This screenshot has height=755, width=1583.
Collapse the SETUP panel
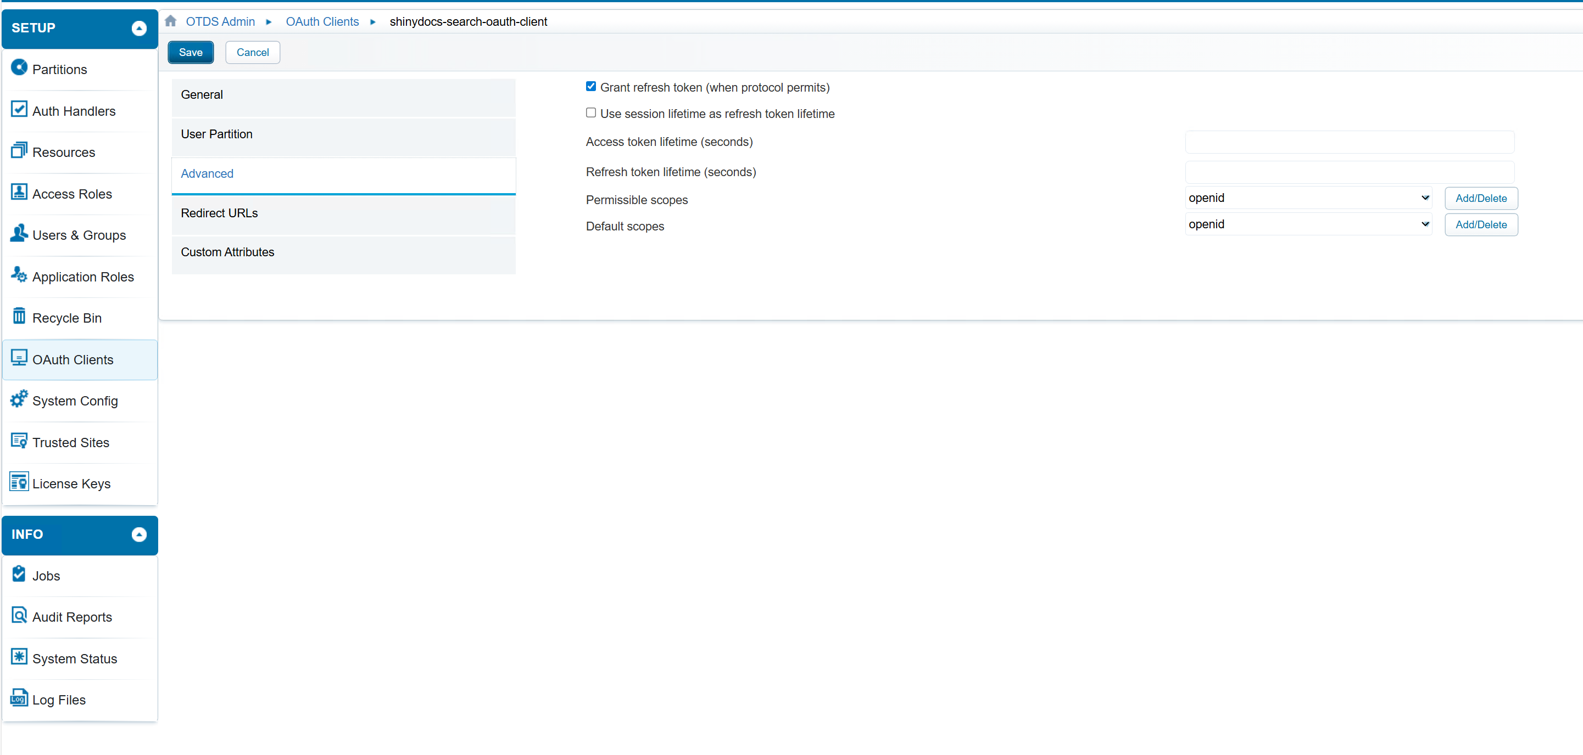coord(139,27)
